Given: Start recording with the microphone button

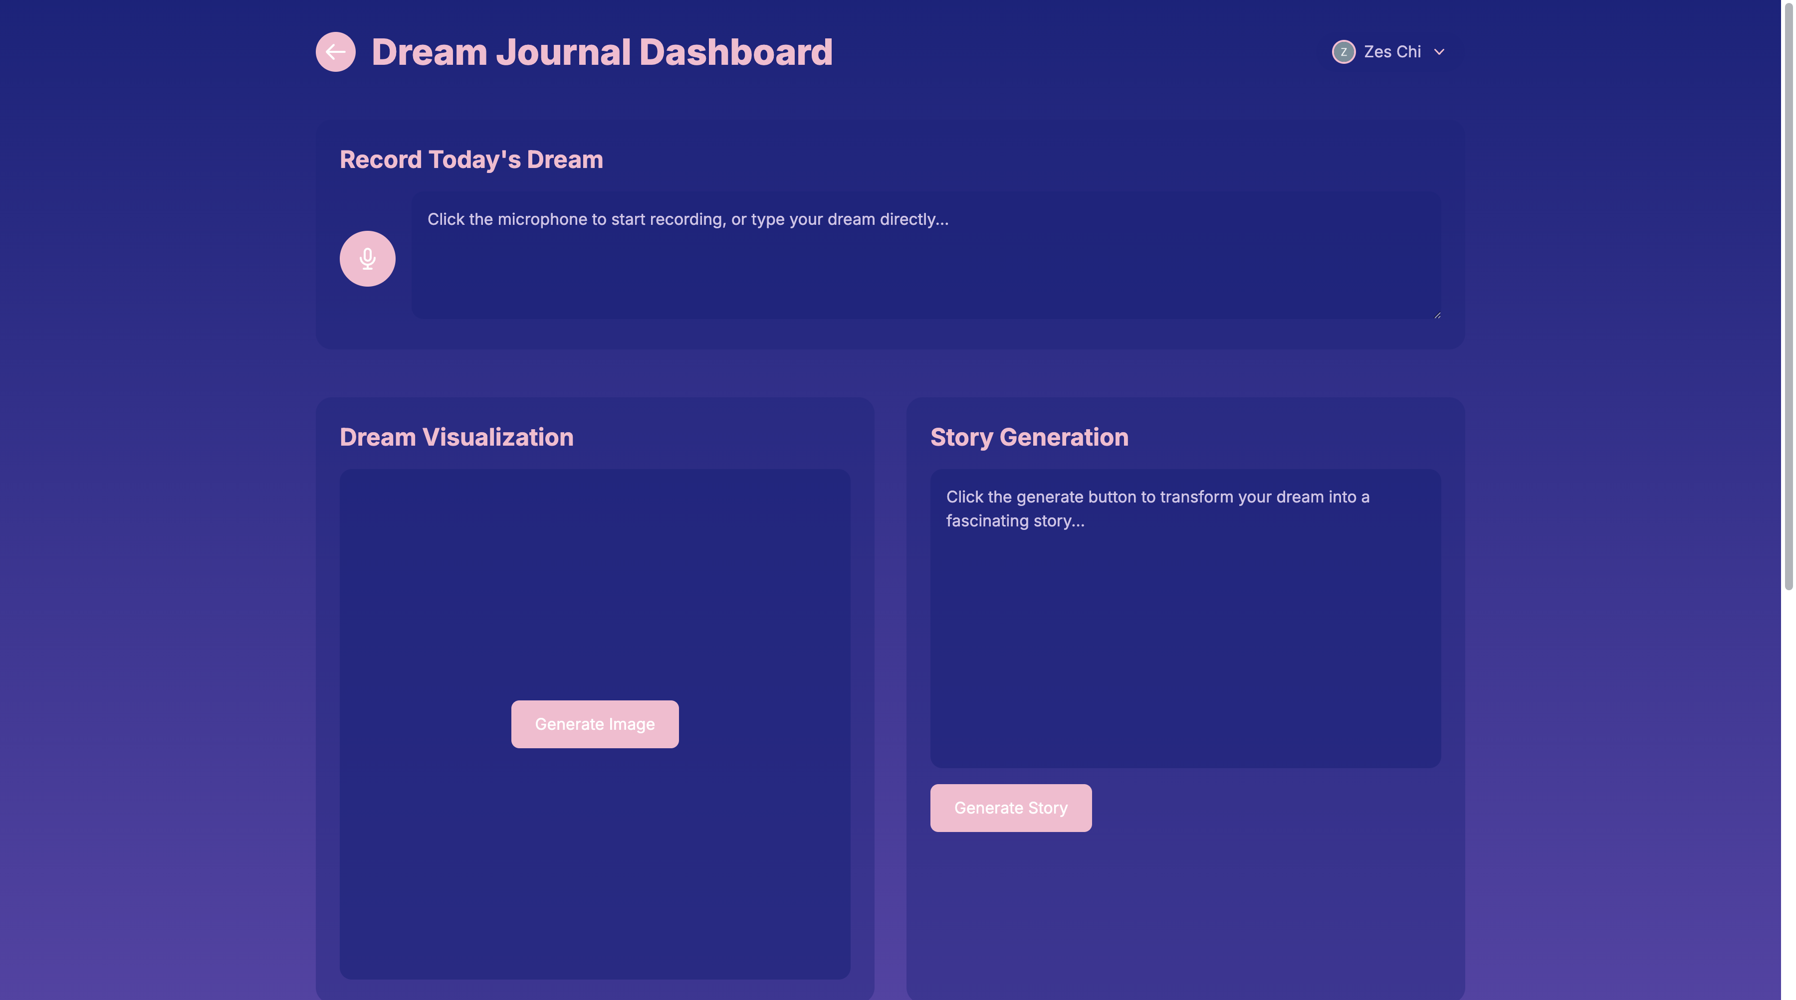Looking at the screenshot, I should click(367, 259).
